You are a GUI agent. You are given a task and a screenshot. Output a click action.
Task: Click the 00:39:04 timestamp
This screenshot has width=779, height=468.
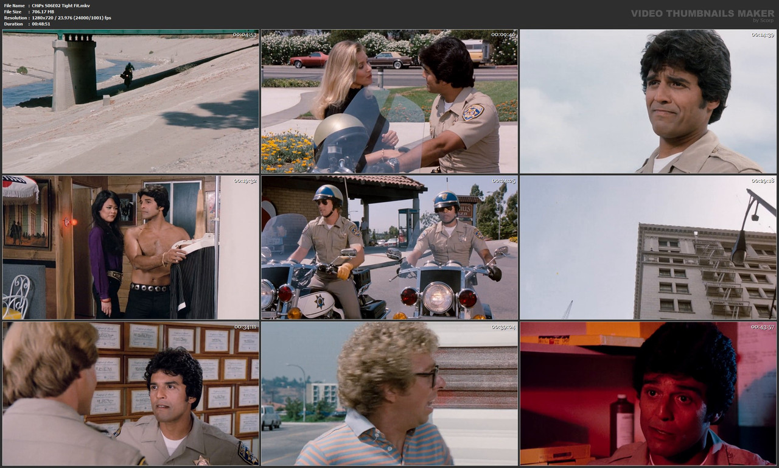pos(503,327)
